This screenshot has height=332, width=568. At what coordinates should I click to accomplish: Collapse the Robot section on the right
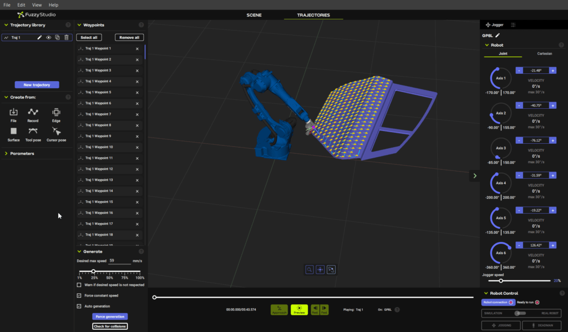(486, 45)
